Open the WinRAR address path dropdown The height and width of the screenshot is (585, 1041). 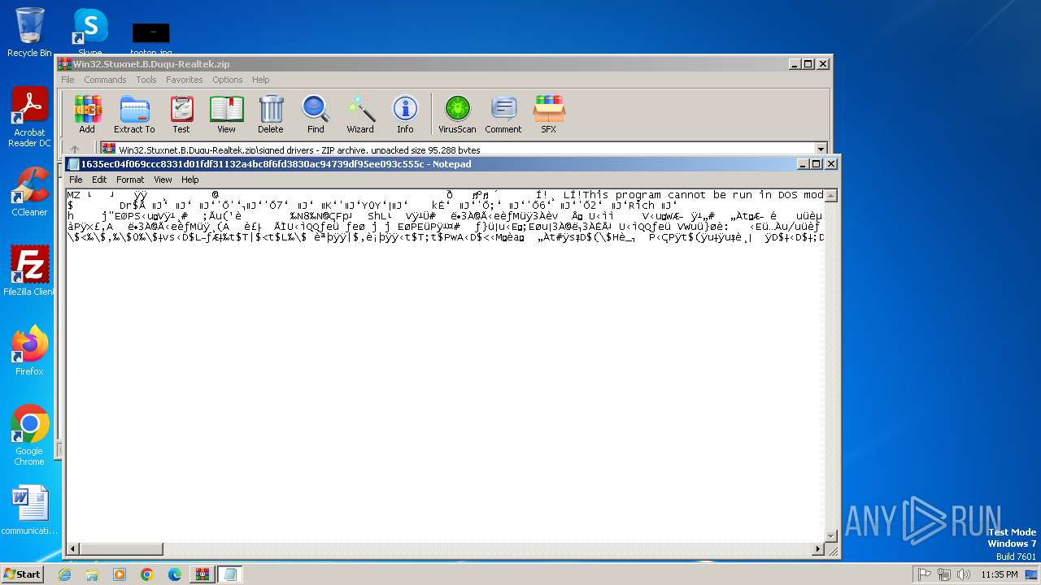click(x=821, y=149)
